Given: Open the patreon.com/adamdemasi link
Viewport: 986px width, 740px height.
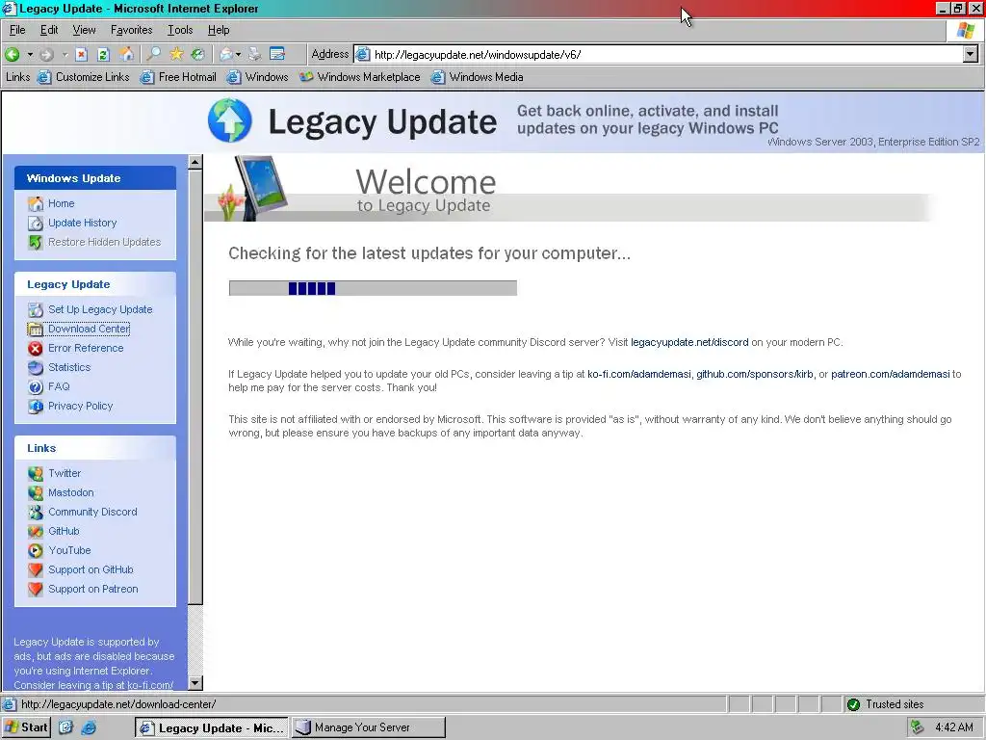Looking at the screenshot, I should [891, 374].
